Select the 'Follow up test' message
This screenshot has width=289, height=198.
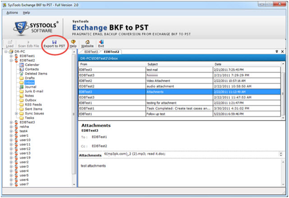pyautogui.click(x=179, y=114)
